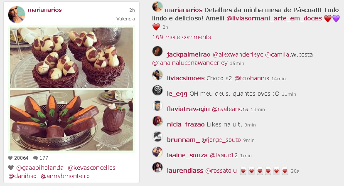Open the Easter sweets photo
344x186 pixels.
coord(71,89)
